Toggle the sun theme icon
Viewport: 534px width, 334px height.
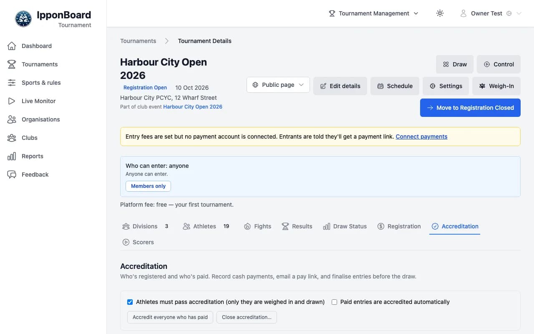tap(440, 13)
